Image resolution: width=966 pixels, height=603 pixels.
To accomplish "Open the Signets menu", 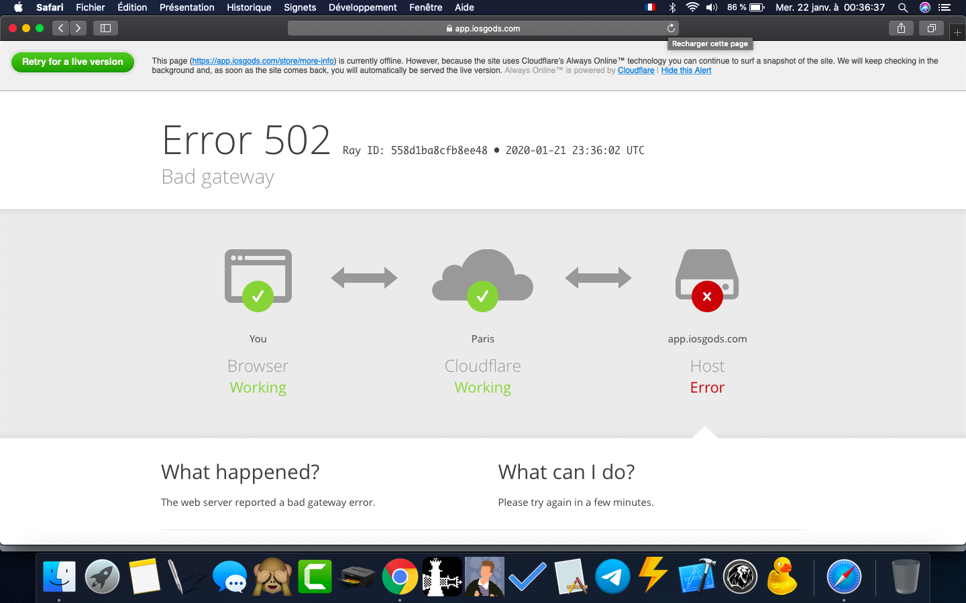I will (x=300, y=7).
